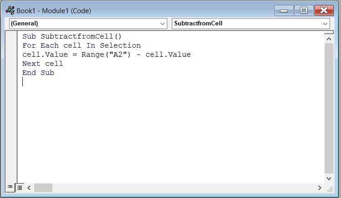Place cursor at the End Sub line
Image resolution: width=341 pixels, height=198 pixels.
coord(38,73)
